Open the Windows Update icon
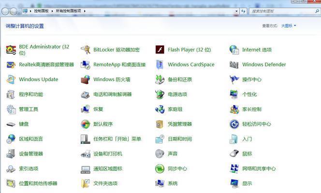This screenshot has width=321, height=193. [11, 80]
